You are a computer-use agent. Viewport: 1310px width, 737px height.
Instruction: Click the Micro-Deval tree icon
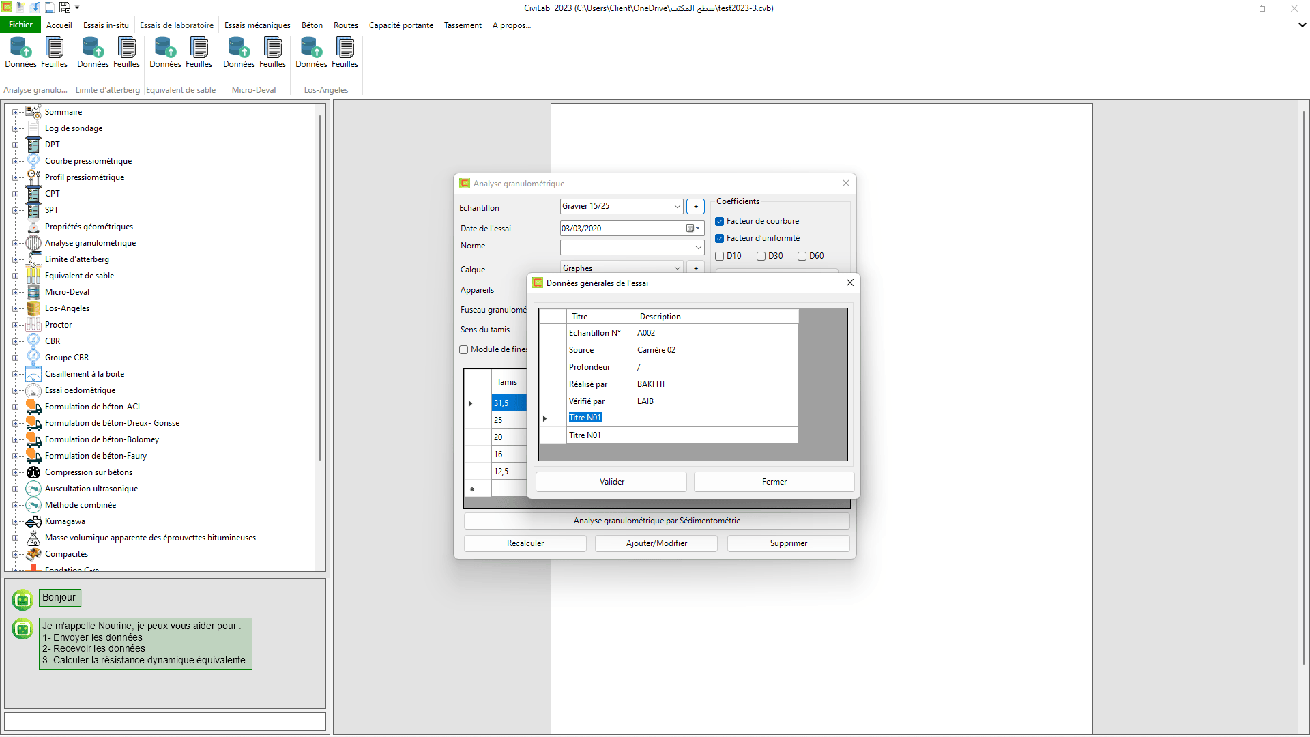click(33, 292)
